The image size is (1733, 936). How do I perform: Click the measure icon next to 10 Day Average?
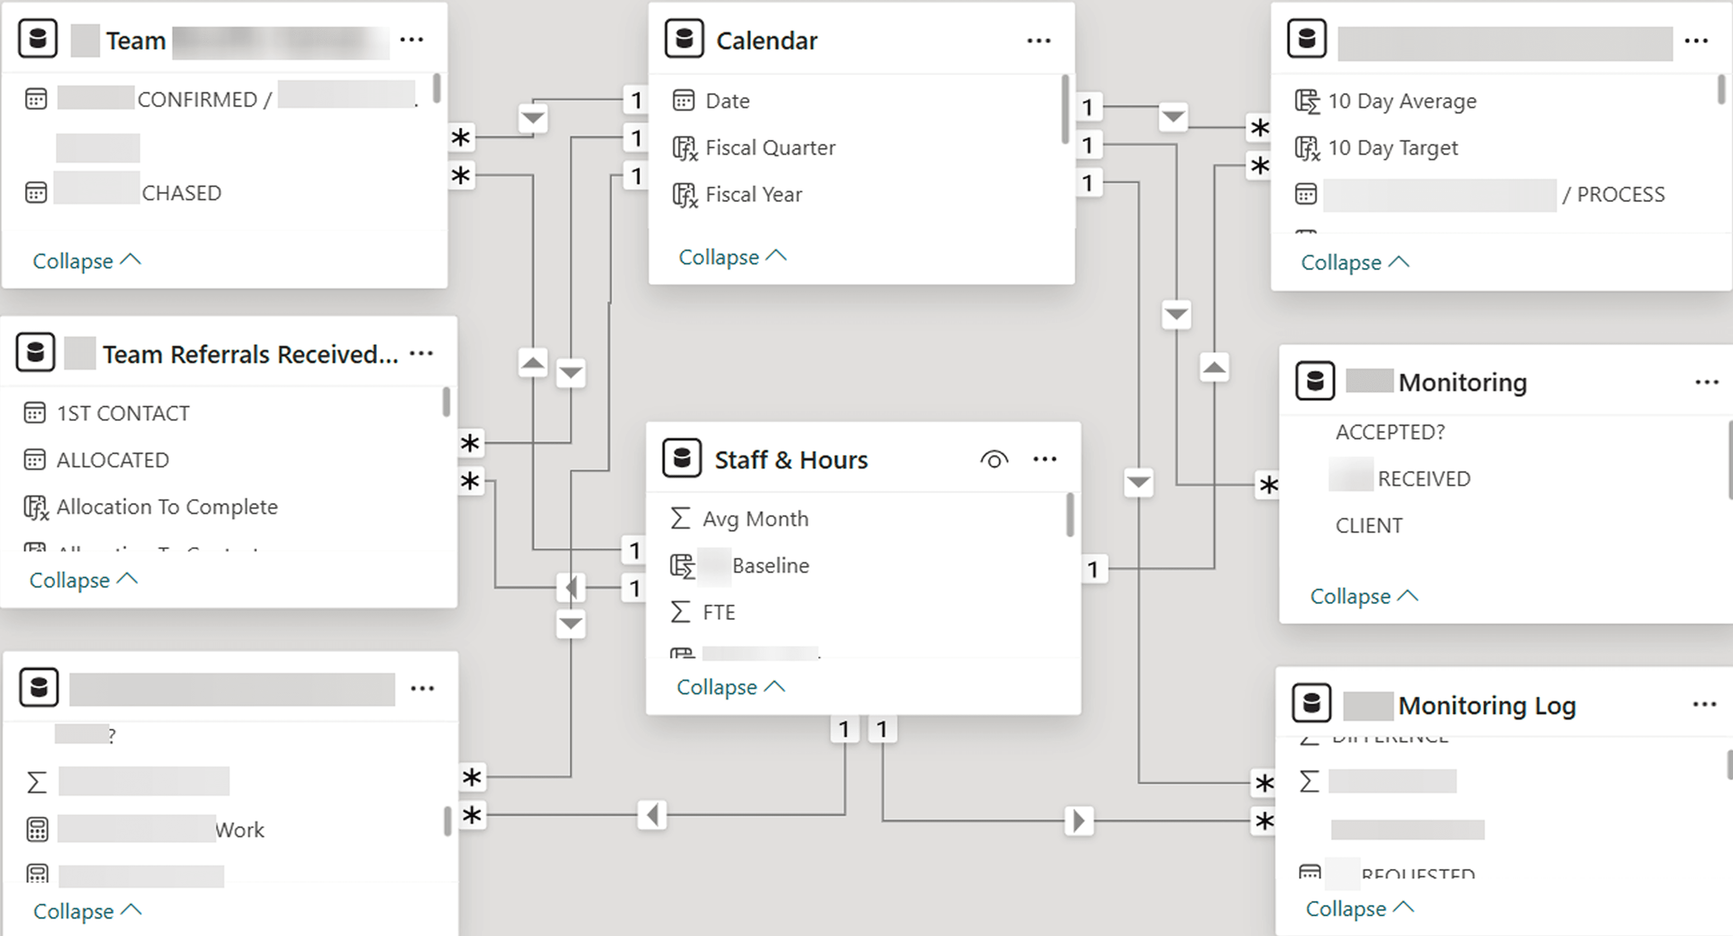[x=1307, y=100]
